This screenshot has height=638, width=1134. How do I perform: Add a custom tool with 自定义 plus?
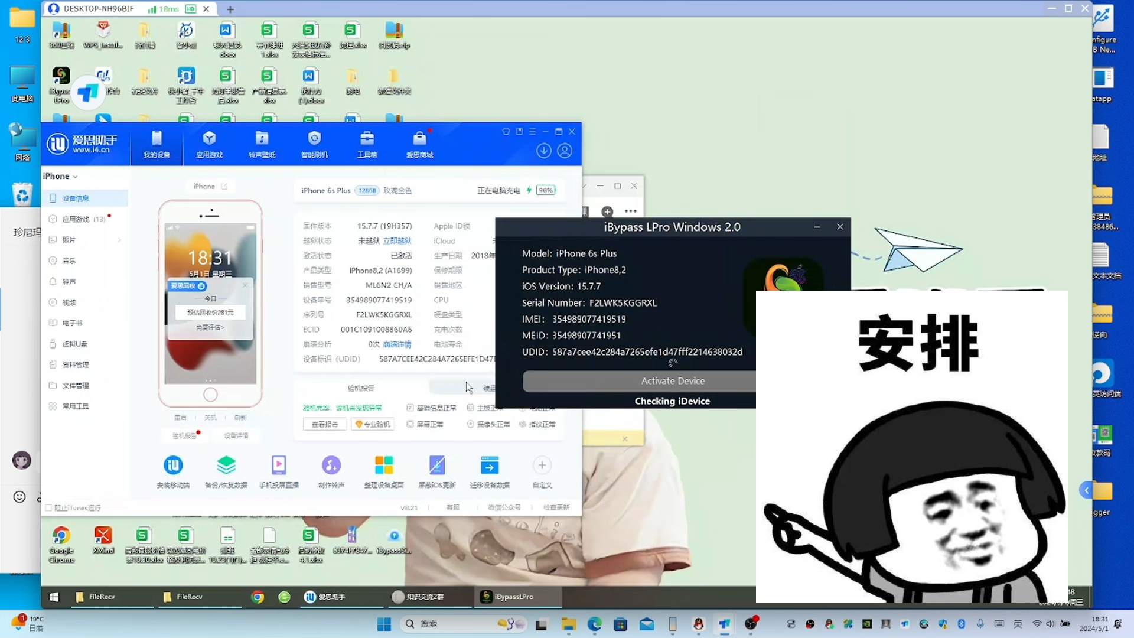[x=542, y=466]
